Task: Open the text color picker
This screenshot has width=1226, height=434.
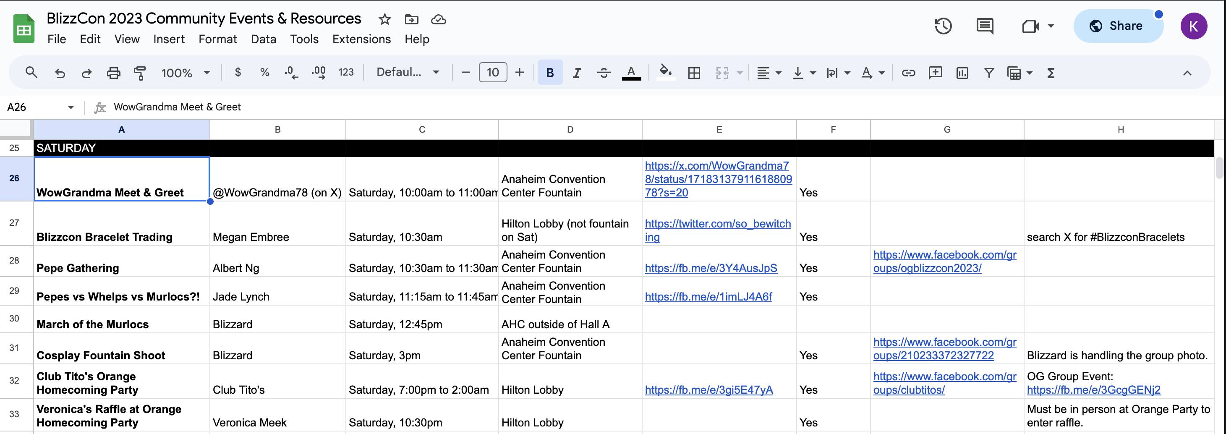Action: click(632, 73)
